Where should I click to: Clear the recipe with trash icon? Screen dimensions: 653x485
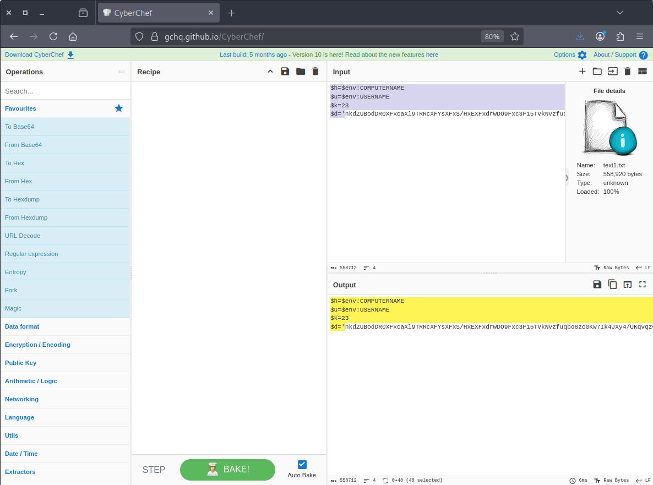pos(315,72)
